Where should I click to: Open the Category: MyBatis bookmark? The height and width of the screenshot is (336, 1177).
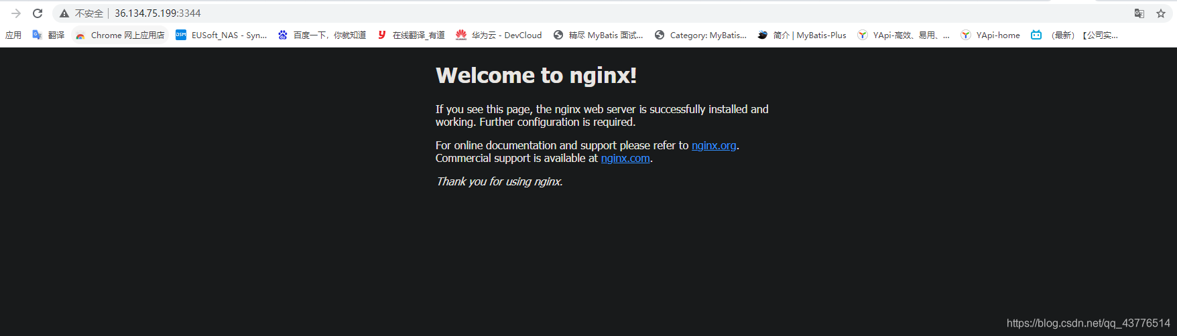pos(700,35)
